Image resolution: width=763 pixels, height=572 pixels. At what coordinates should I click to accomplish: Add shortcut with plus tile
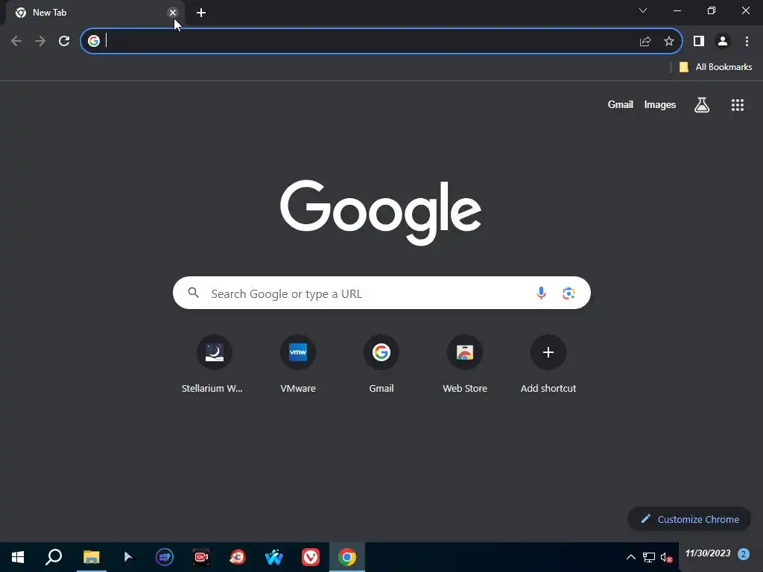(548, 364)
